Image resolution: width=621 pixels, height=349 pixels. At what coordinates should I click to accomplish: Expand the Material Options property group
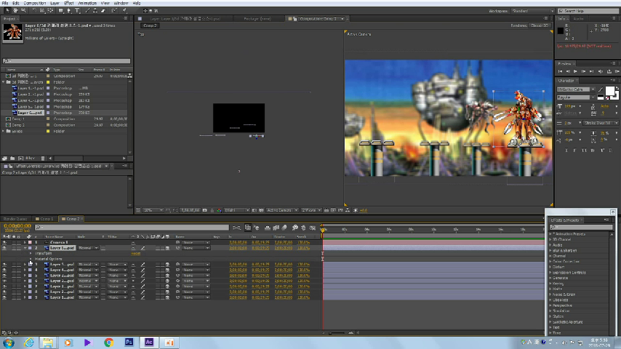(32, 259)
